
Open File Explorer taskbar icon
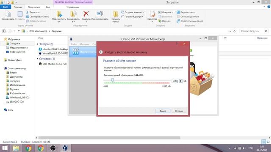[16, 148]
